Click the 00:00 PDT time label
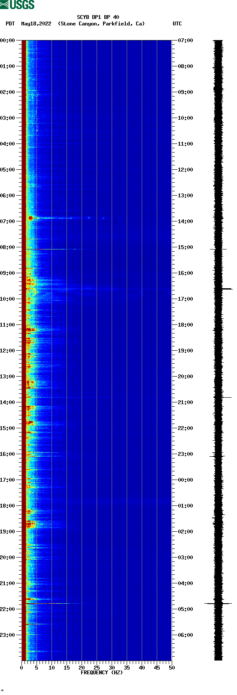 click(x=8, y=41)
